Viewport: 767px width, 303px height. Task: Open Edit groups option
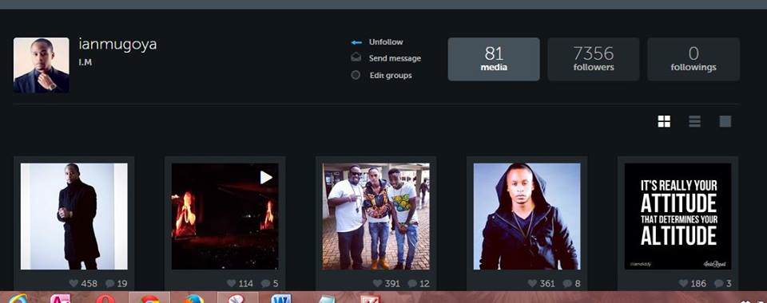tap(391, 75)
